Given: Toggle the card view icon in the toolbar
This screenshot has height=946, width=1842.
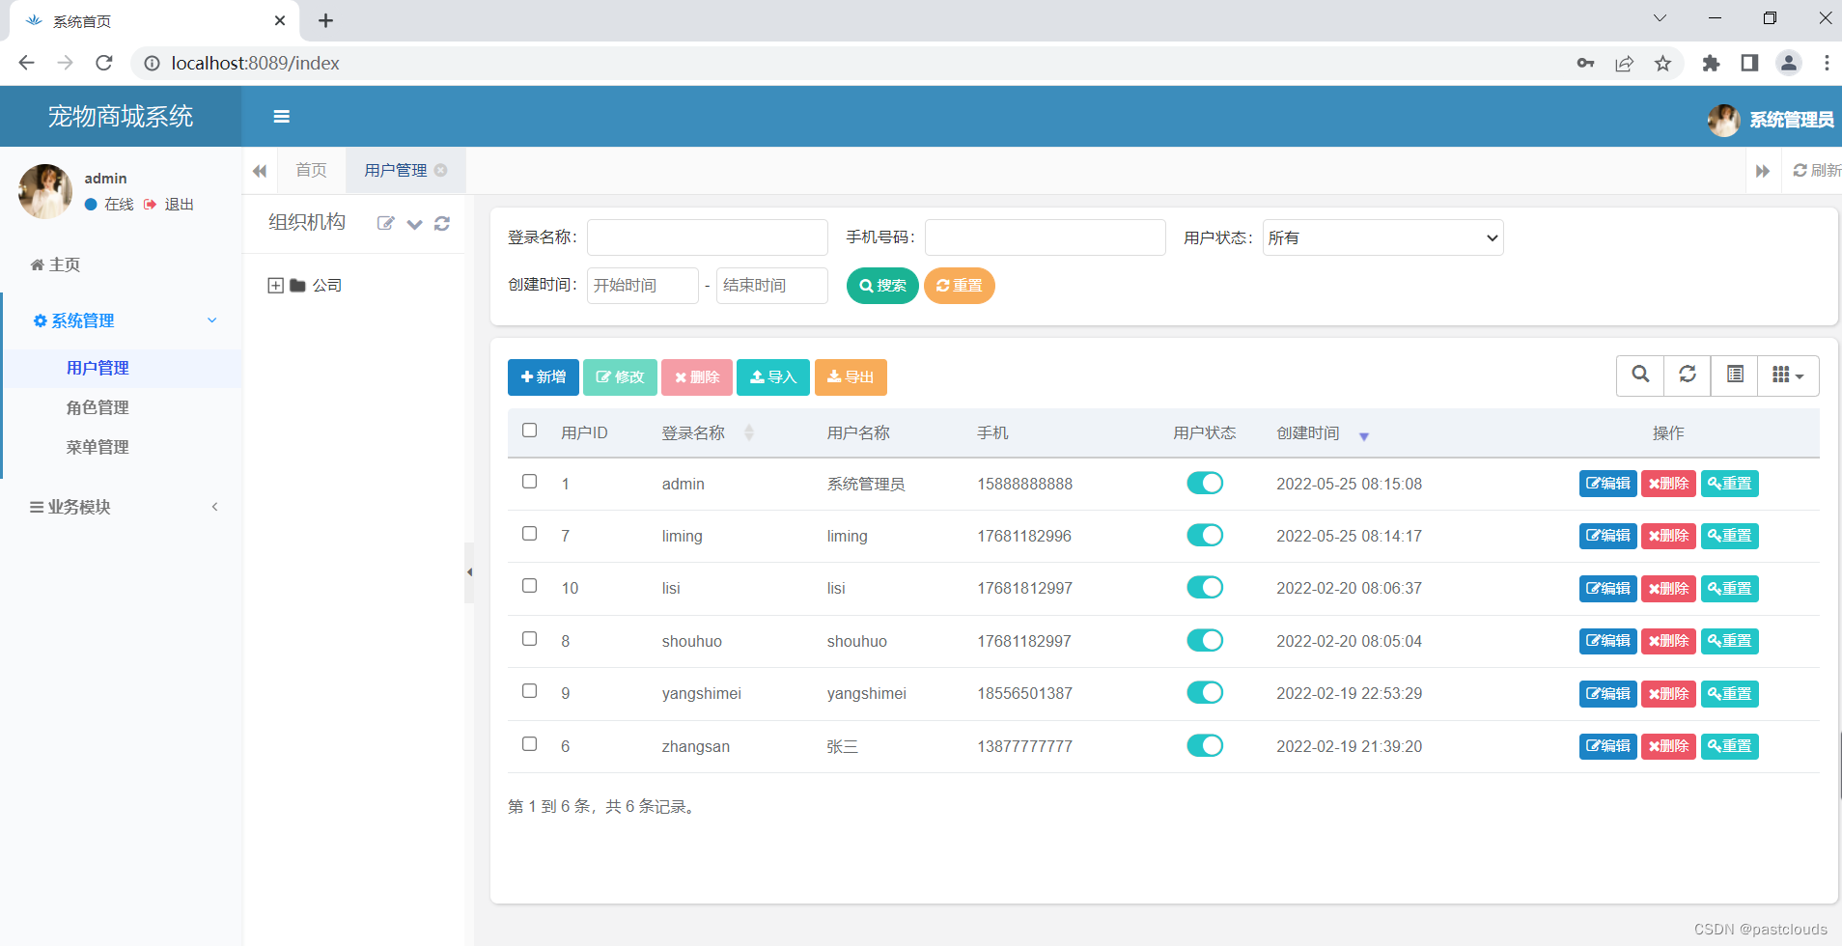Looking at the screenshot, I should [1735, 376].
